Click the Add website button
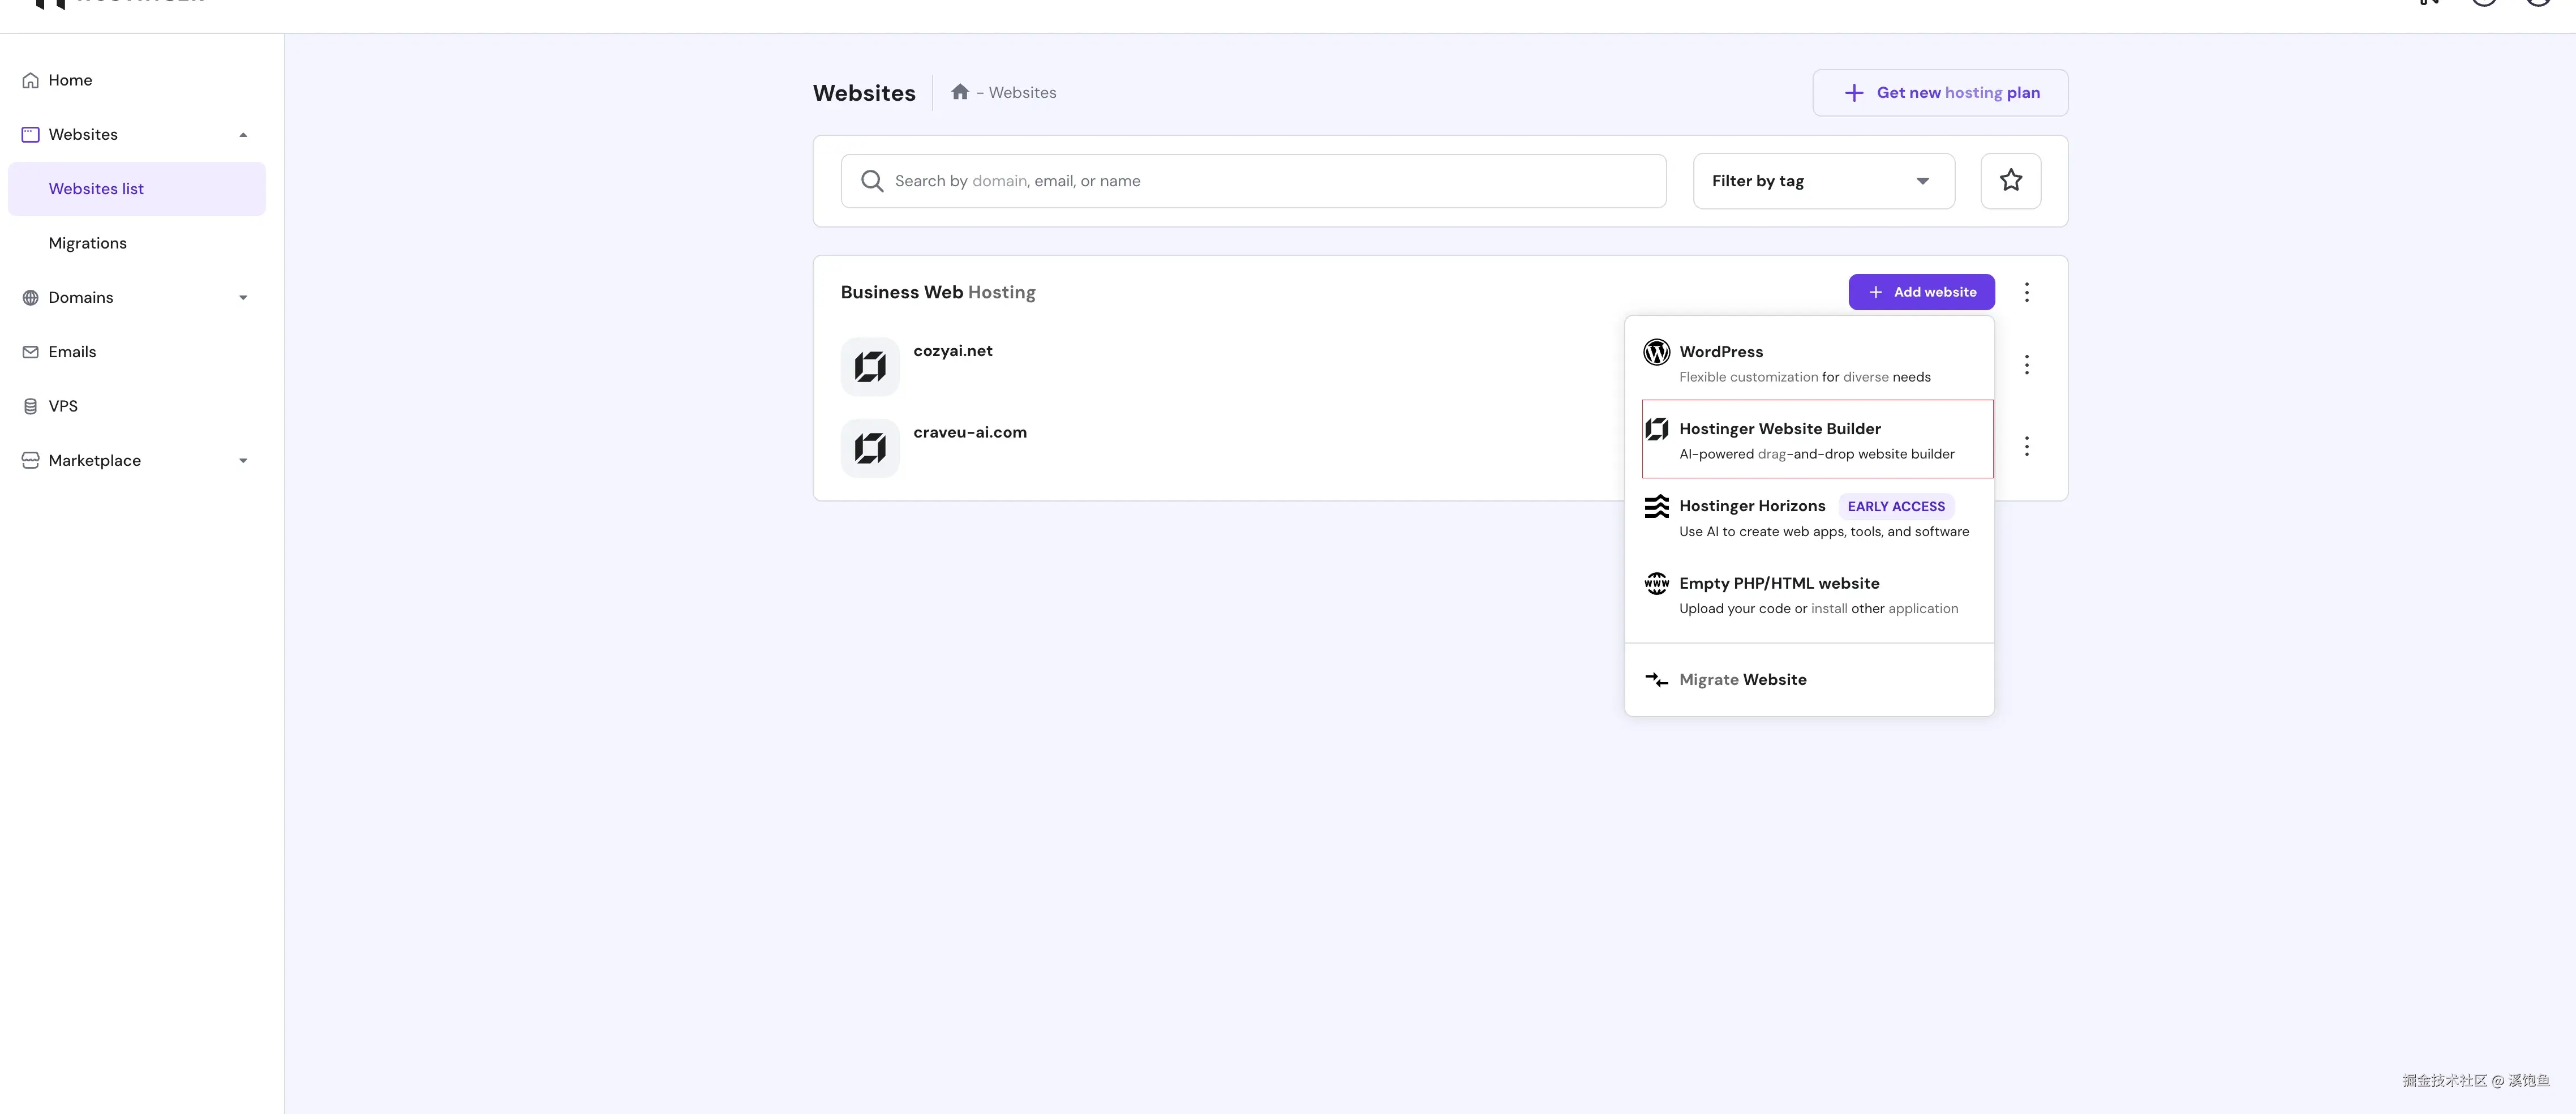Viewport: 2576px width, 1114px height. [1920, 292]
